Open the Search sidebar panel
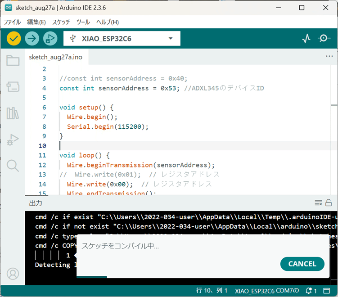Image resolution: width=338 pixels, height=297 pixels. [13, 166]
